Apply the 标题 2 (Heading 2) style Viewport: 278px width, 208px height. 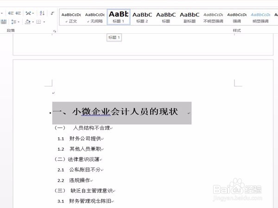[142, 18]
